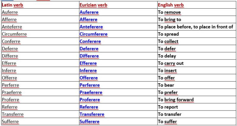The width and height of the screenshot is (237, 126).
Task: Click the Auferere link
Action: (89, 12)
